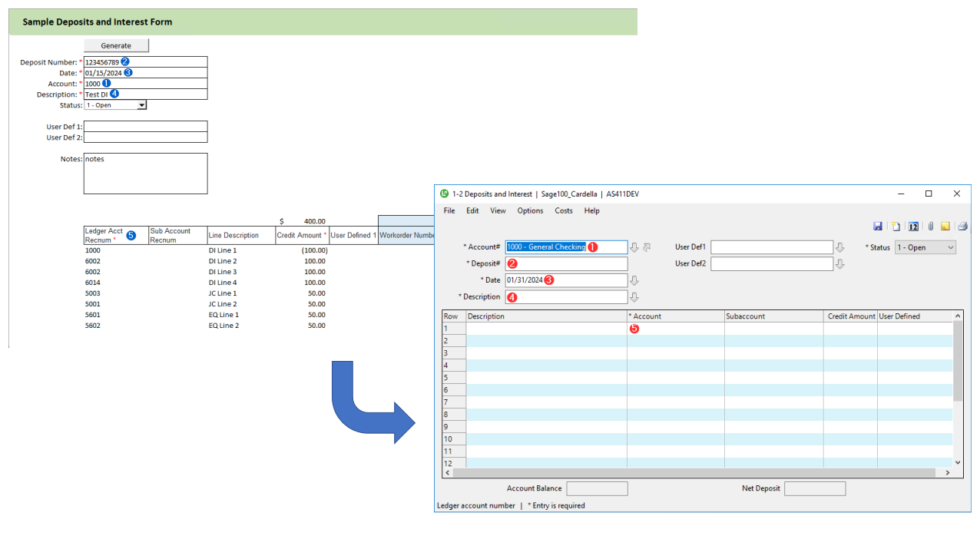Click the yellow sticky note icon
This screenshot has height=536, width=980.
point(945,227)
